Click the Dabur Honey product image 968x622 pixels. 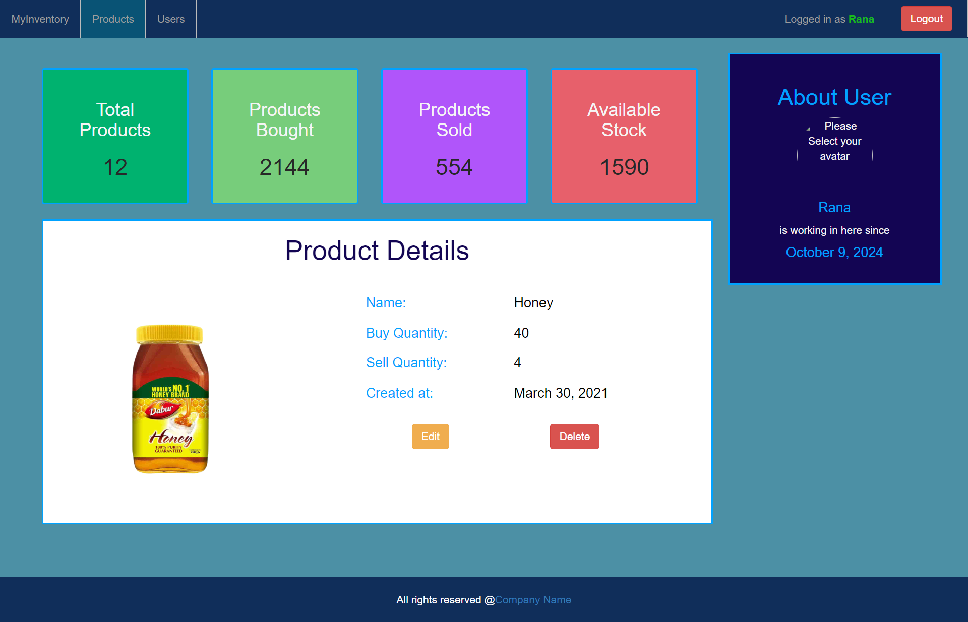pos(170,399)
